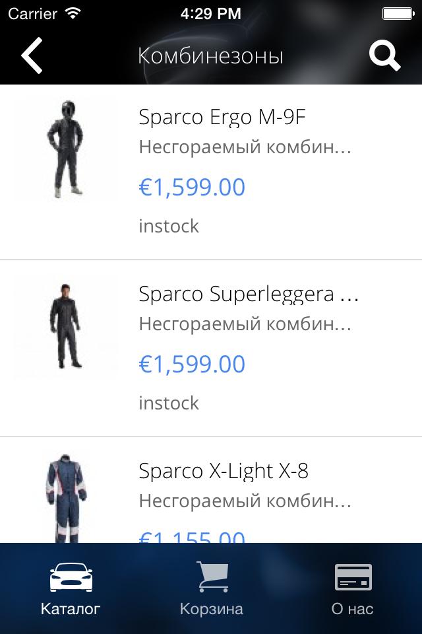Tap instock label under Sparco Ergo M-9F

pos(168,226)
